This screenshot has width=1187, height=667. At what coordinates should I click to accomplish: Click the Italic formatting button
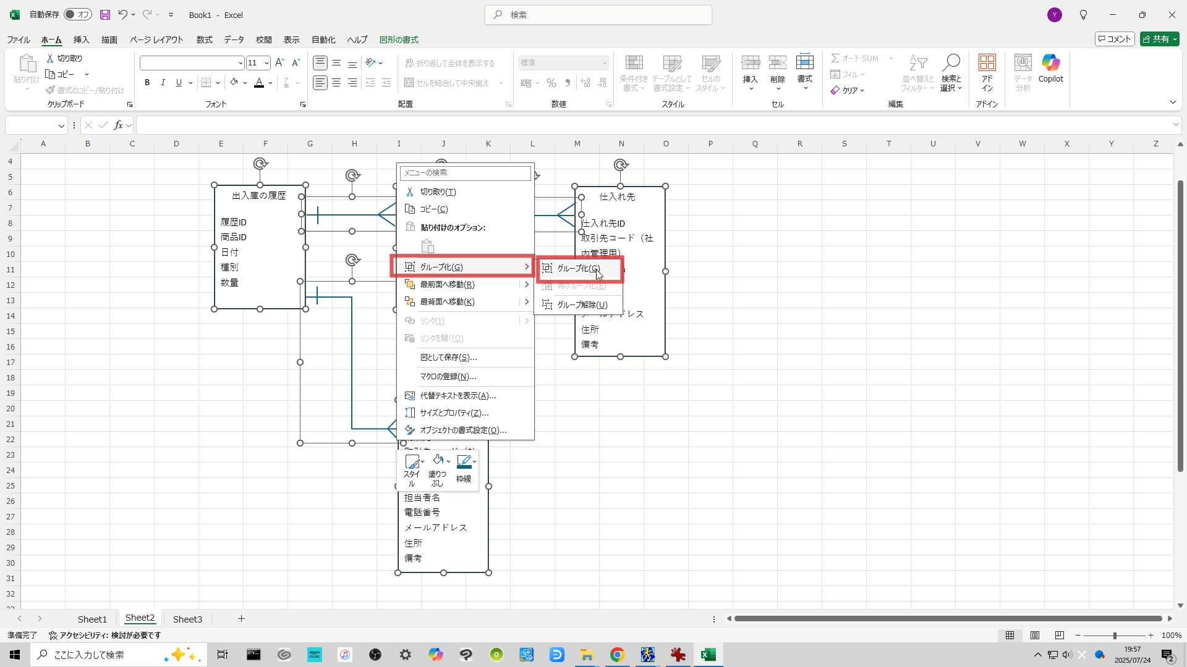(163, 83)
